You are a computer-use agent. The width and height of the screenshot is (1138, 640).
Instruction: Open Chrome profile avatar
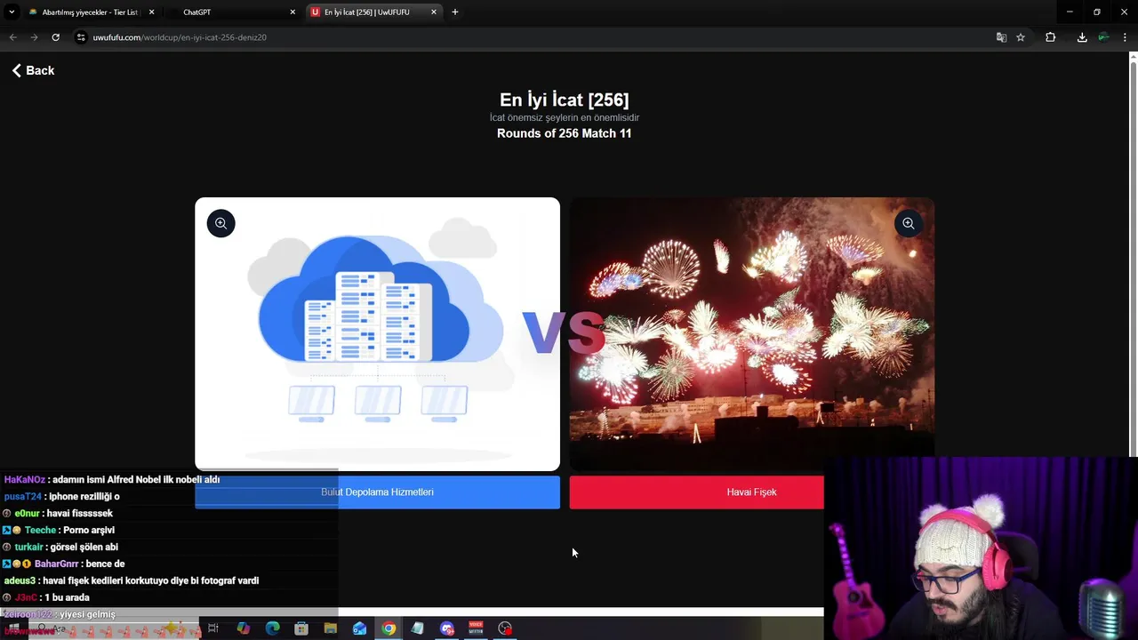(x=1103, y=37)
